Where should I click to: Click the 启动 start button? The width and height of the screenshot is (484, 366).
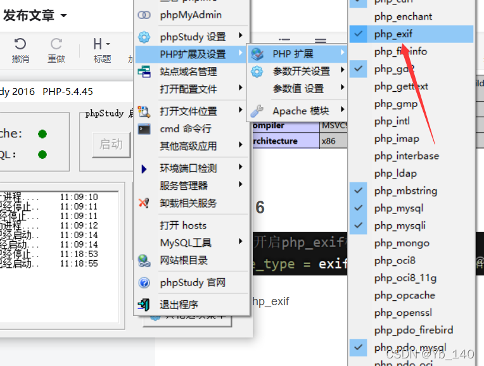[111, 144]
